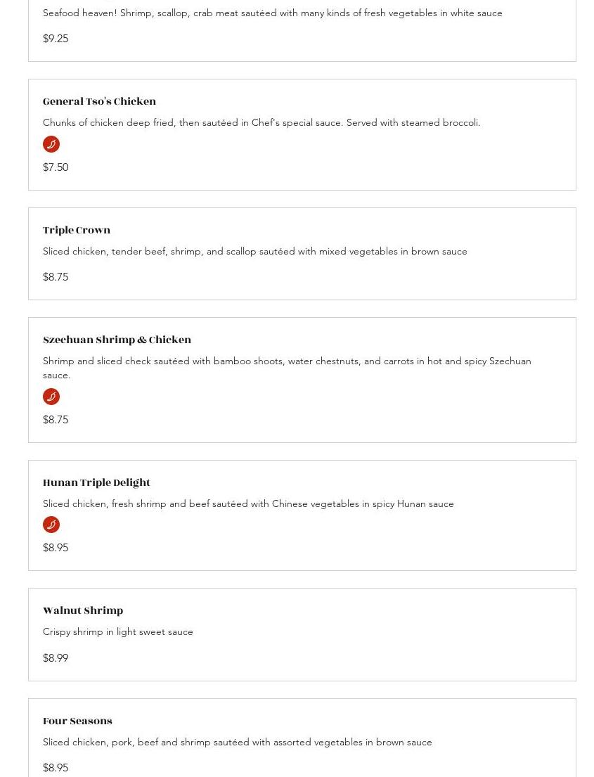Click the "Crispy shrimp in light sweet sauce" description
The height and width of the screenshot is (777, 594).
pyautogui.click(x=118, y=631)
